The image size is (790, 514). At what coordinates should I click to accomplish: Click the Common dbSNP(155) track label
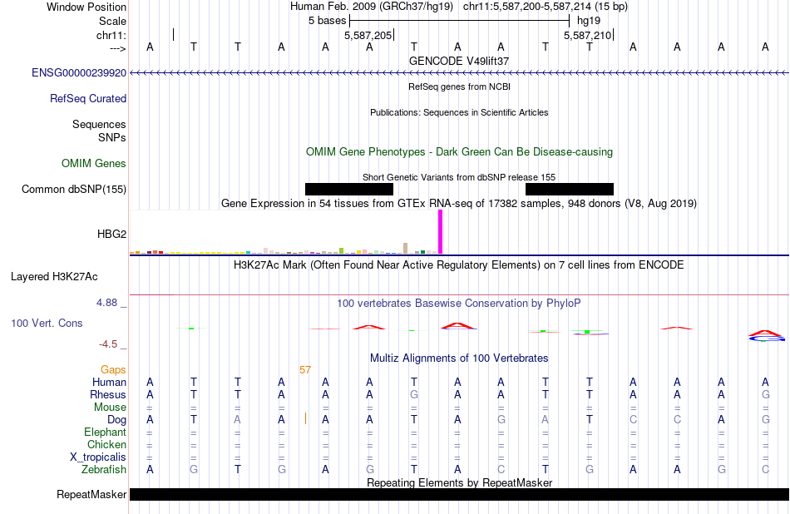[x=74, y=189]
